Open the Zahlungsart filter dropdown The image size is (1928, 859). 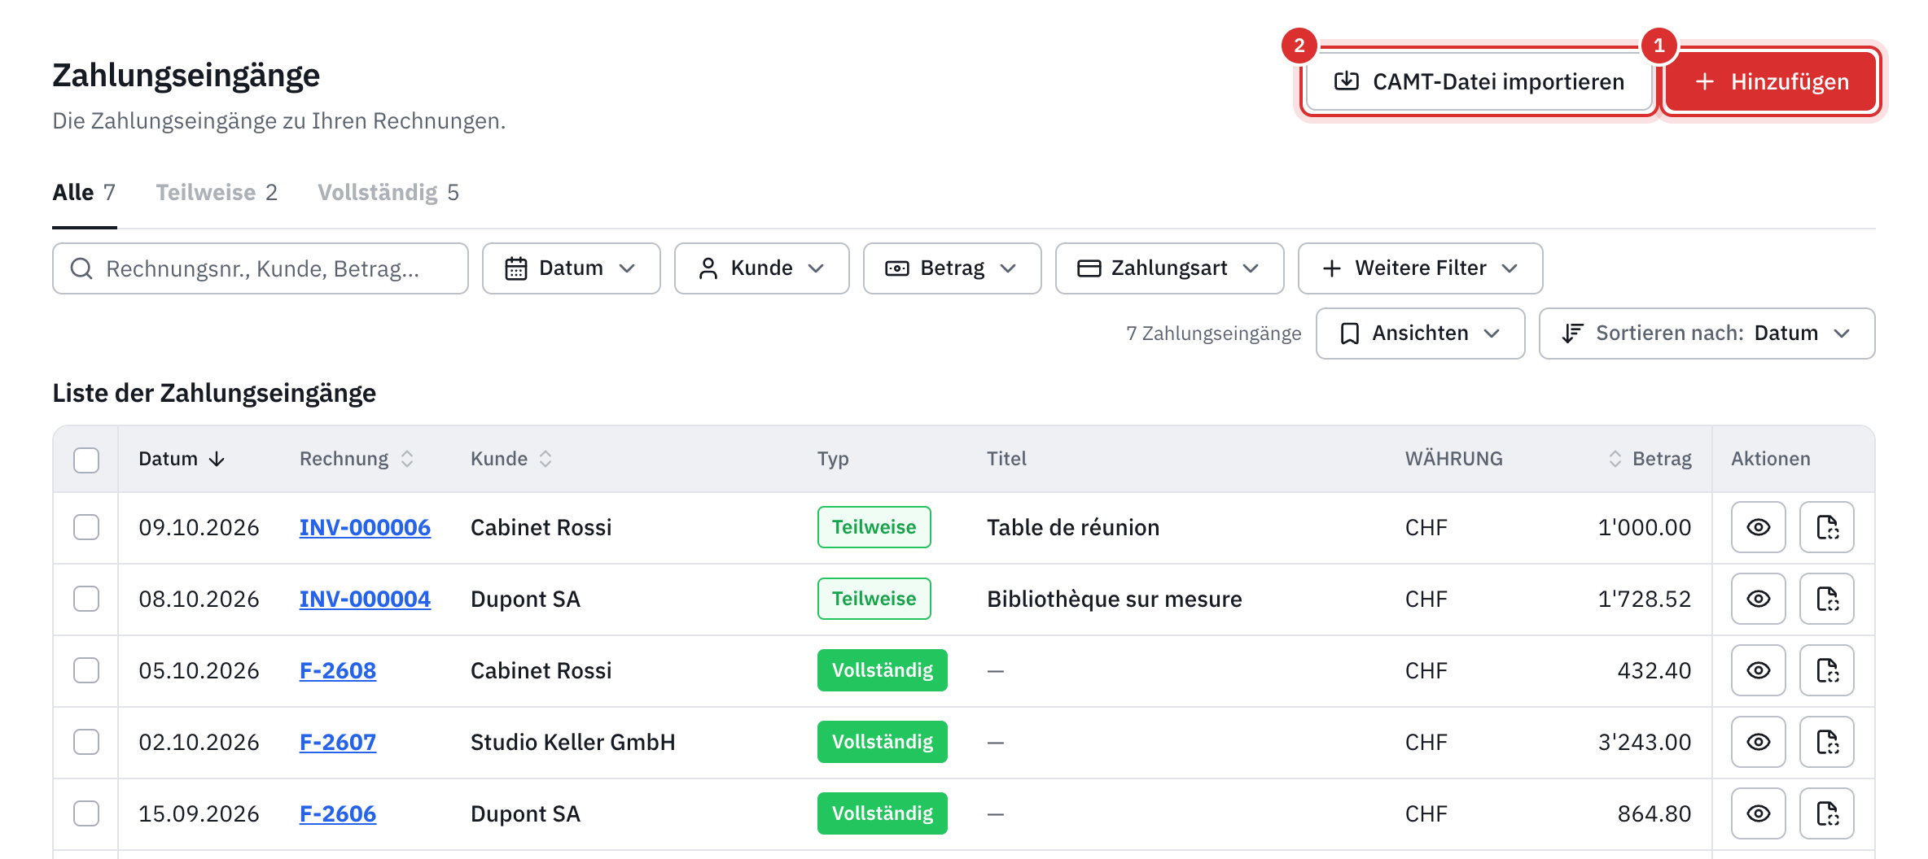pyautogui.click(x=1169, y=268)
